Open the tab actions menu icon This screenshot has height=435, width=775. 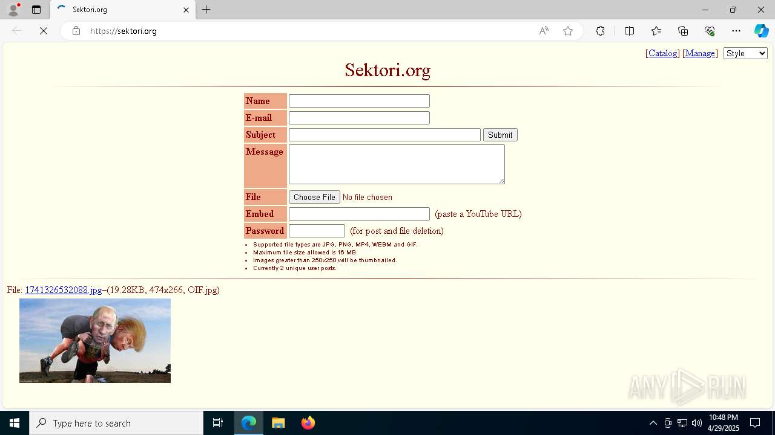coord(36,10)
